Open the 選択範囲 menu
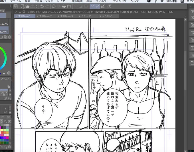 click(x=77, y=1)
